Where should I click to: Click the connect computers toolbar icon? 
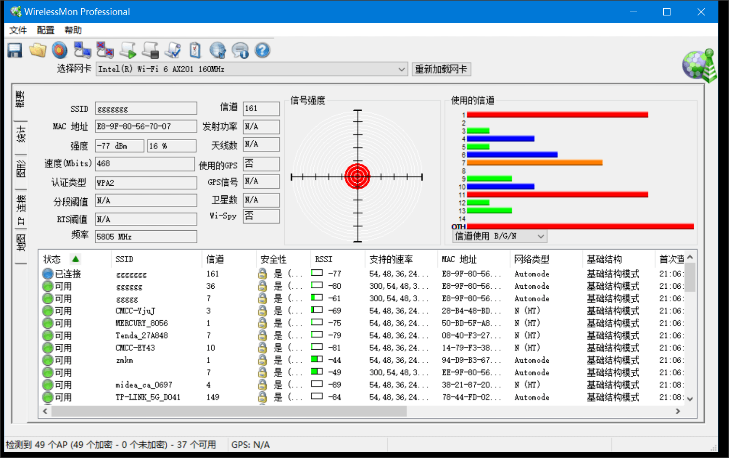pos(82,50)
